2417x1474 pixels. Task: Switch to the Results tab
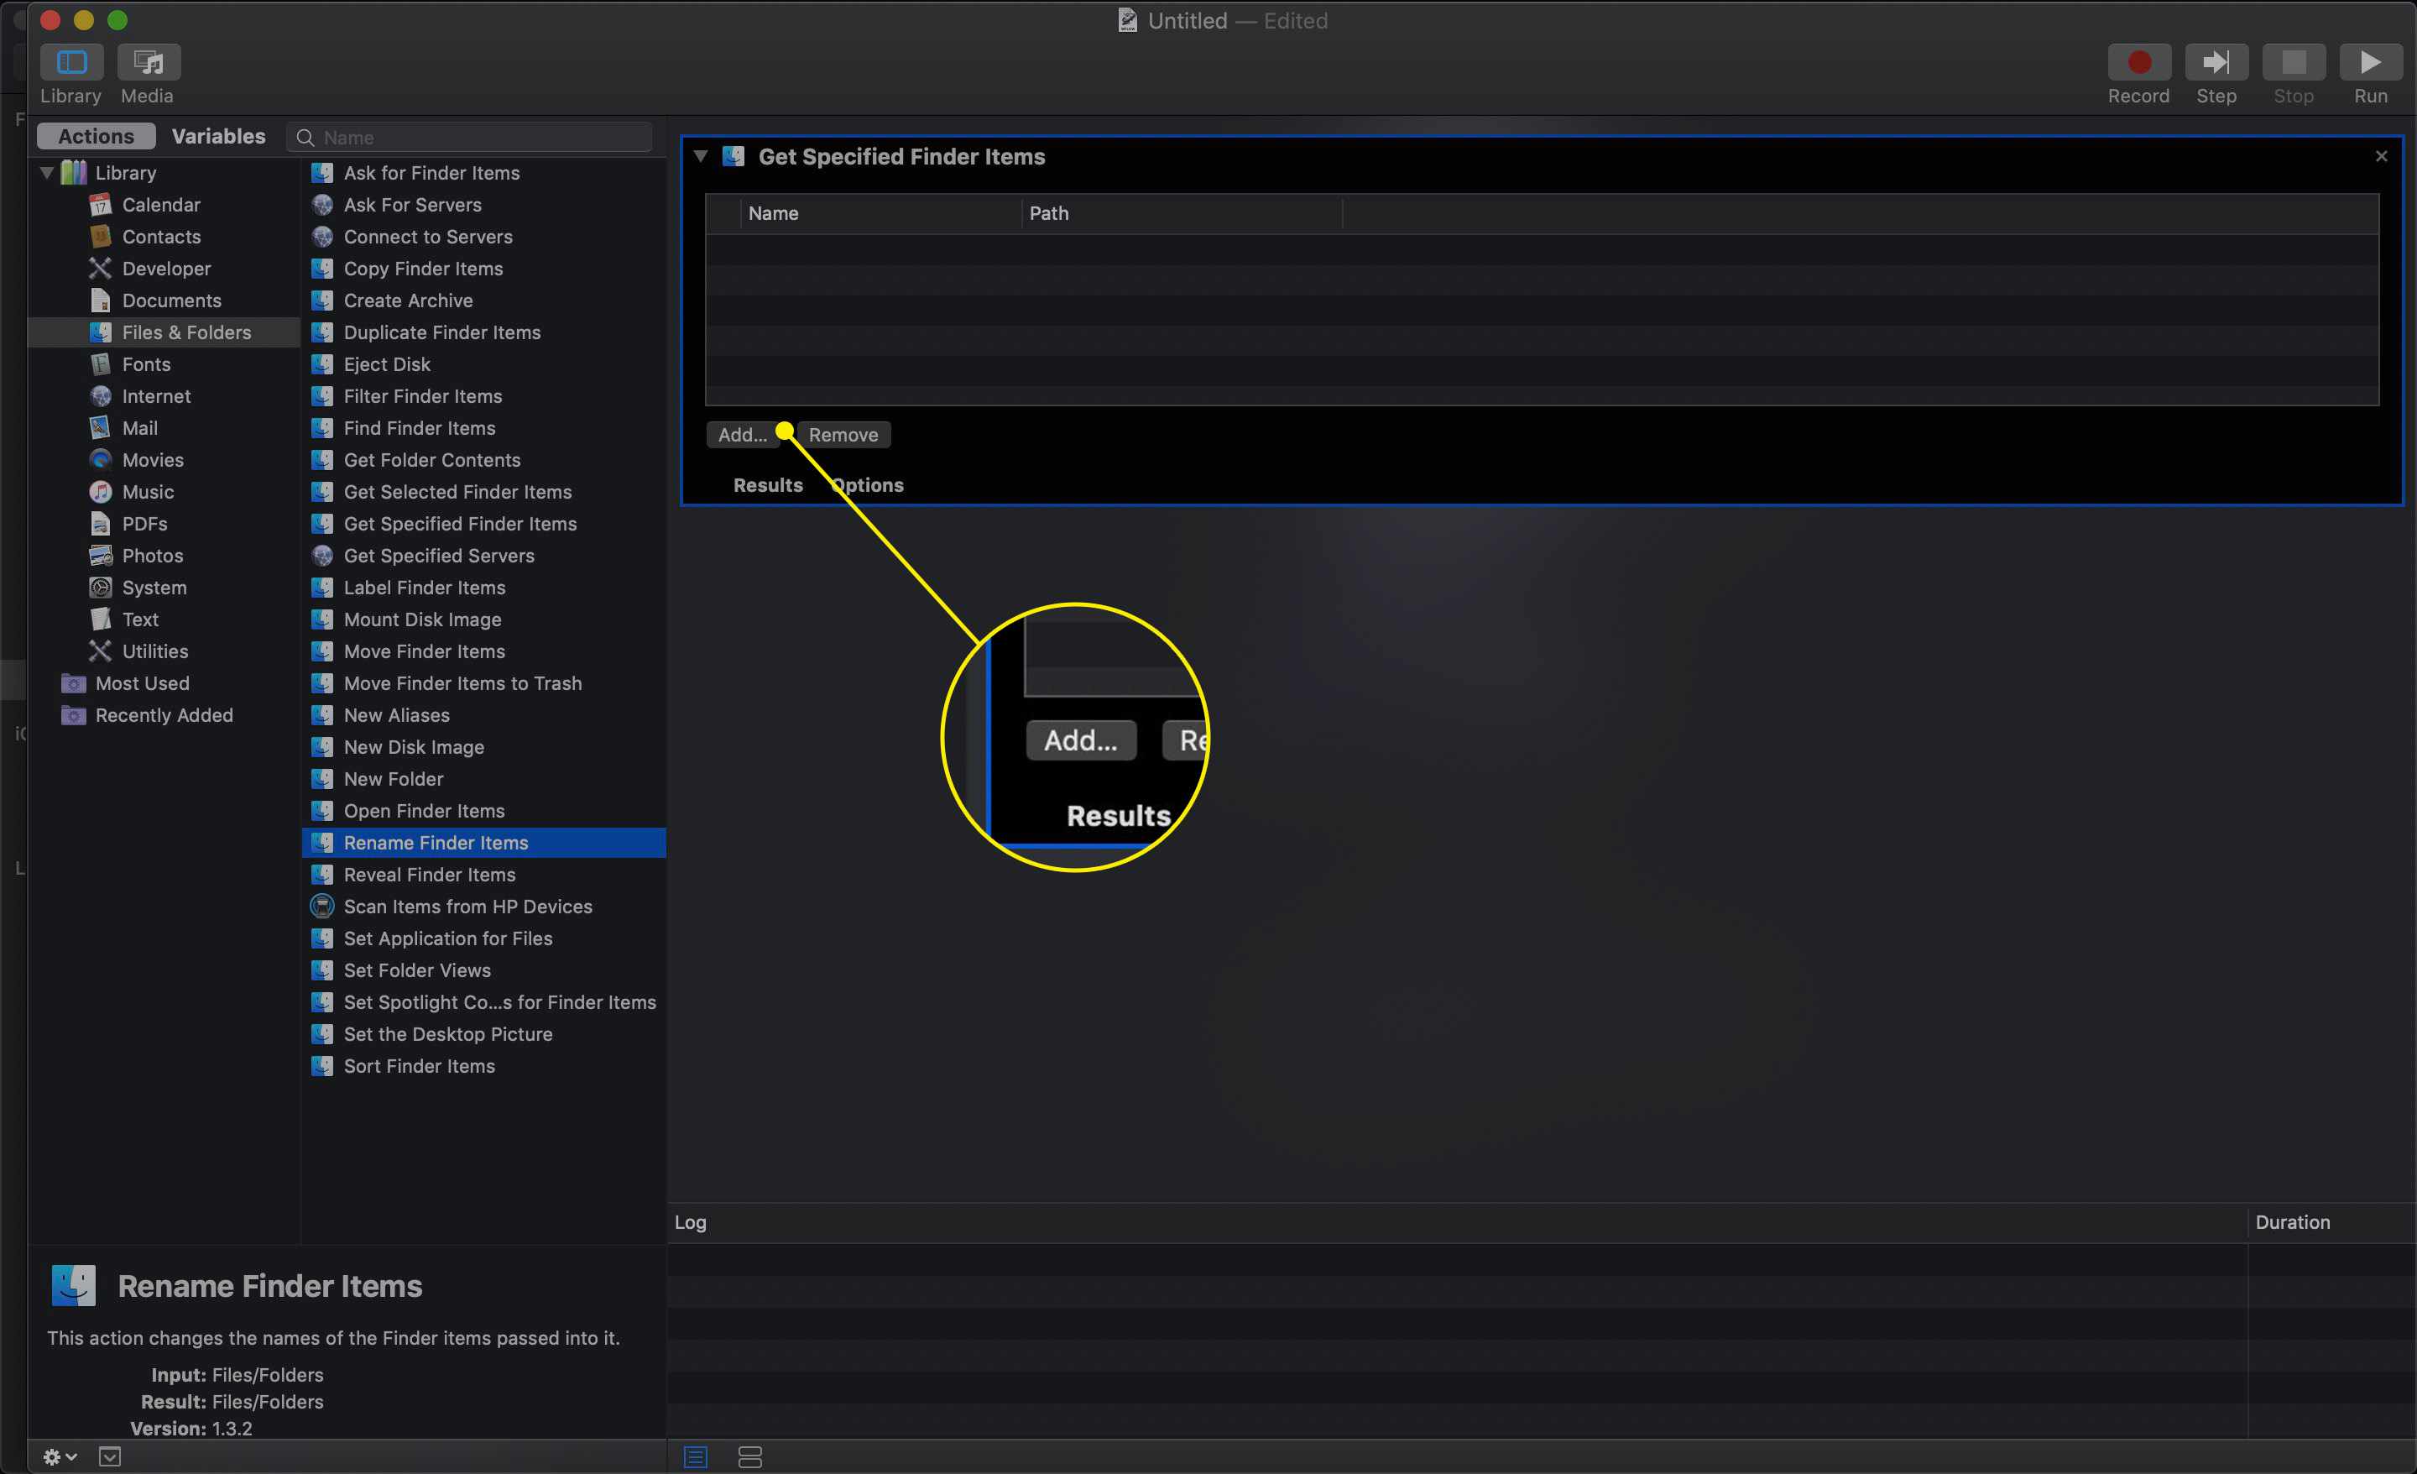coord(766,483)
